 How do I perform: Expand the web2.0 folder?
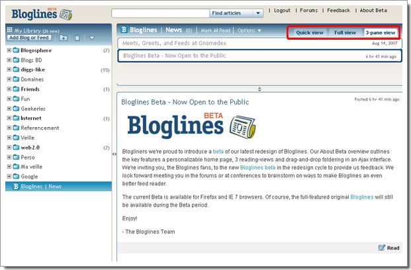9,148
